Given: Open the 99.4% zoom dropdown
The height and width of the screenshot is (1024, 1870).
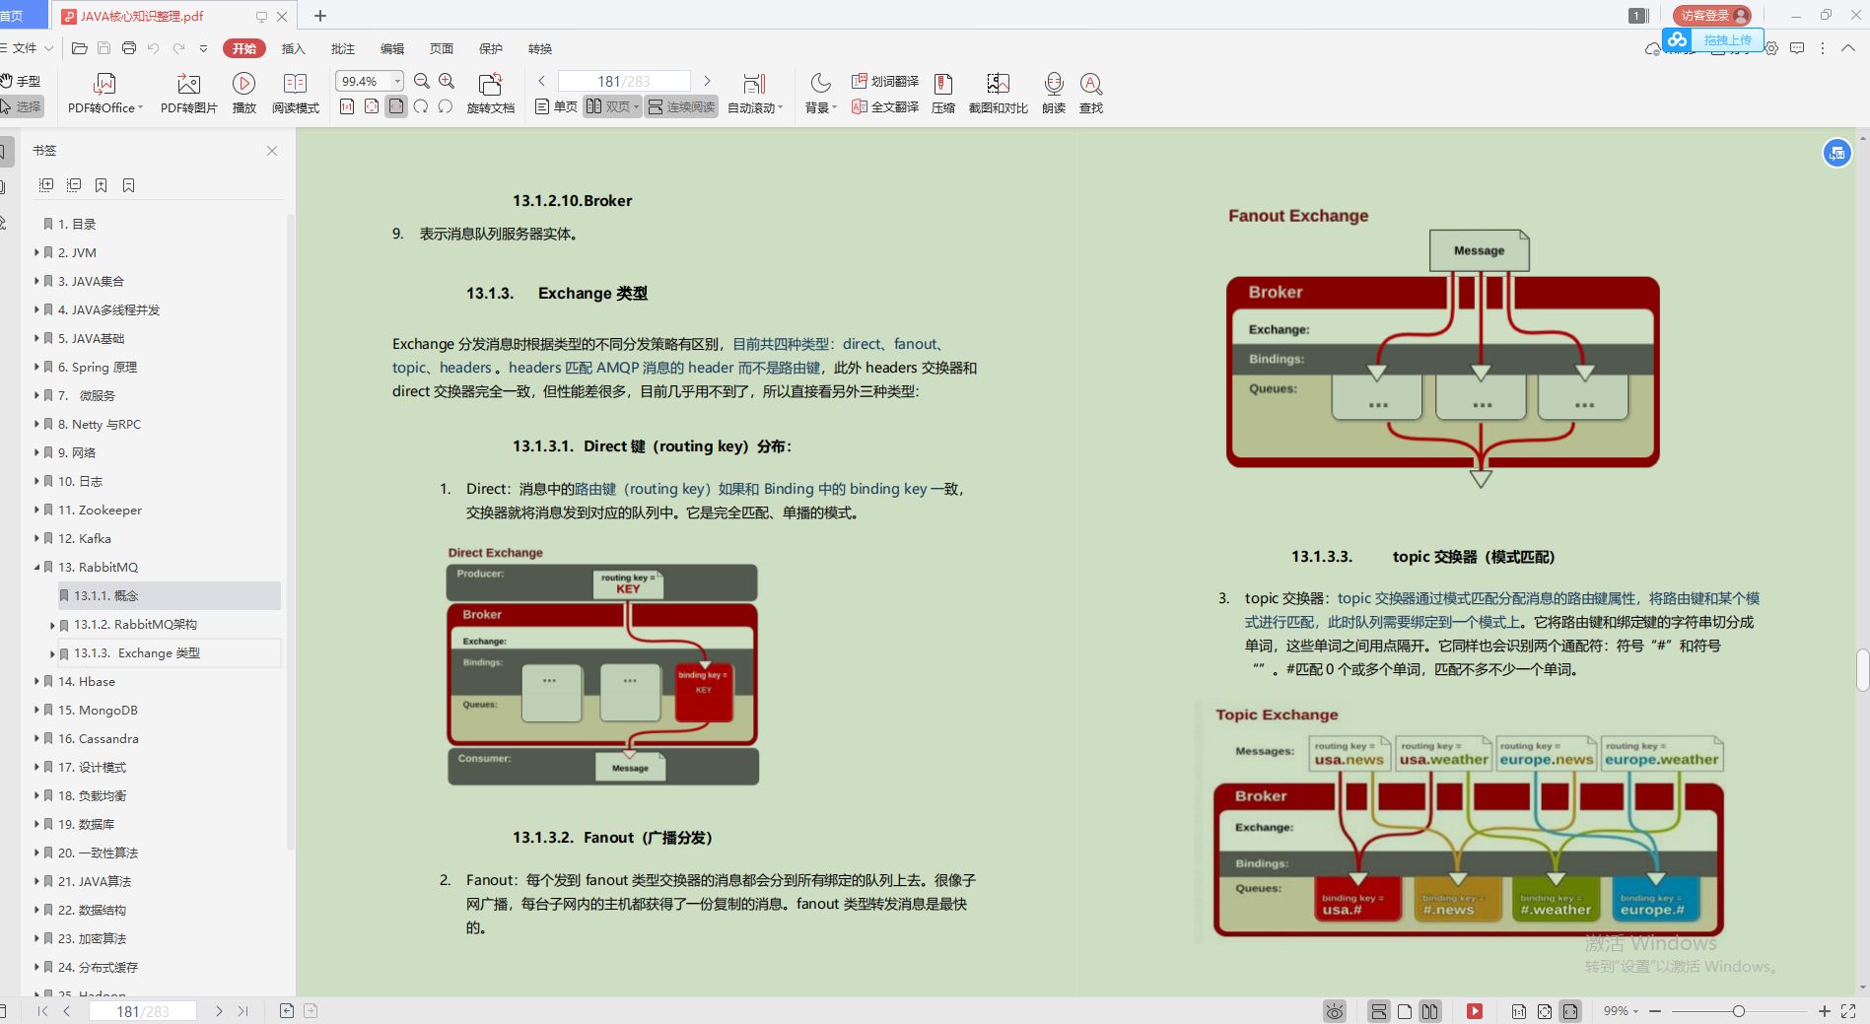Looking at the screenshot, I should 397,81.
